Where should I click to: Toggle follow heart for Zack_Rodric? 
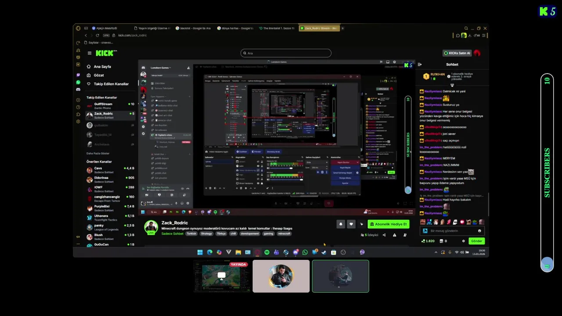(x=351, y=224)
